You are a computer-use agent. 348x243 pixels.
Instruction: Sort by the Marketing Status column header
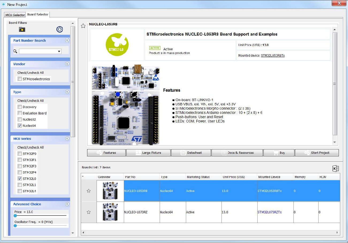pyautogui.click(x=204, y=177)
